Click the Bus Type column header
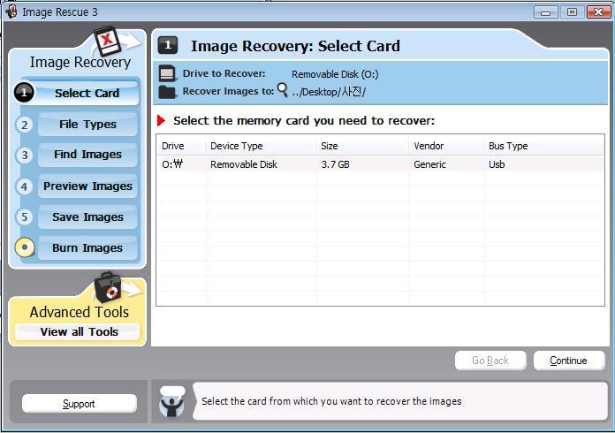This screenshot has width=615, height=433. pyautogui.click(x=544, y=146)
